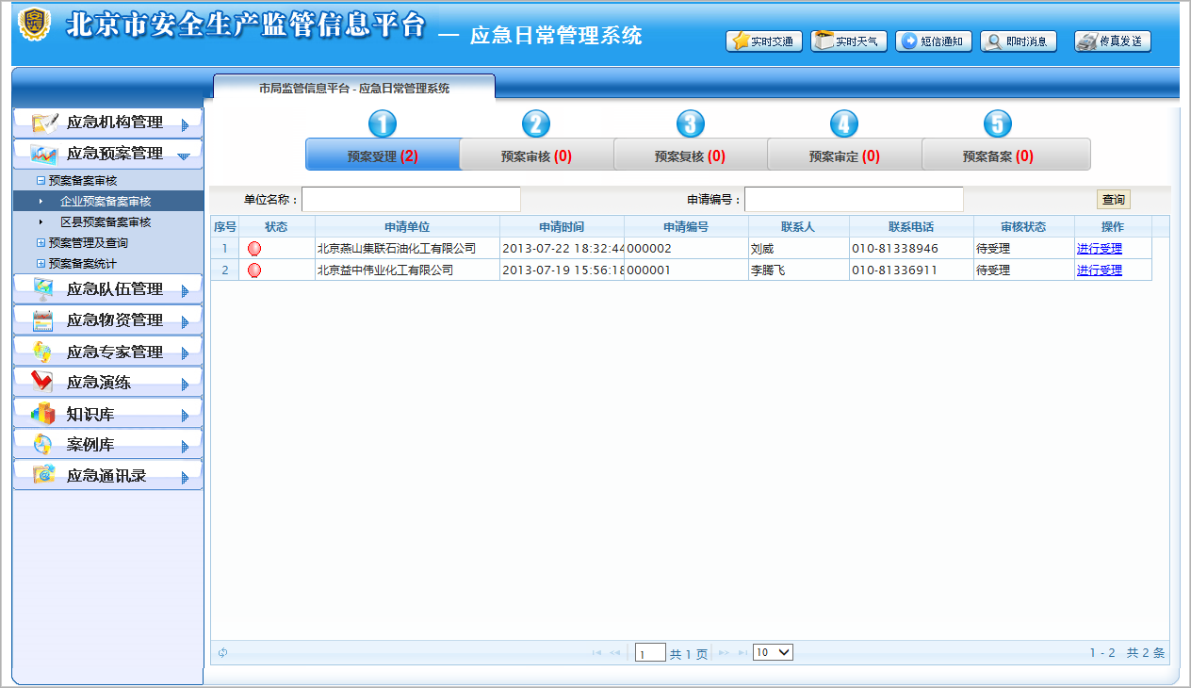Viewport: 1191px width, 688px height.
Task: Sort by the 申请单位 column header
Action: [407, 227]
